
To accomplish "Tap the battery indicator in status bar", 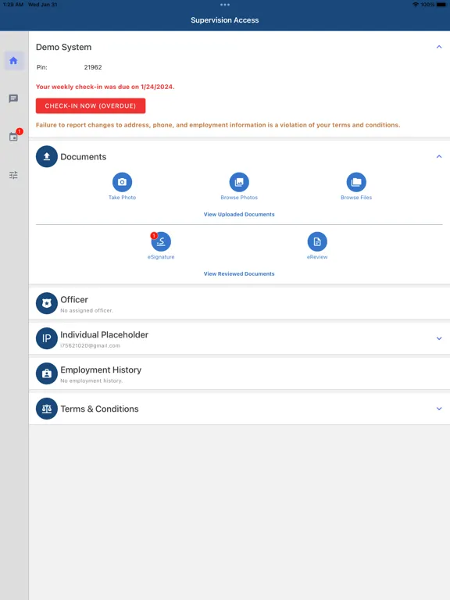I will [x=441, y=5].
